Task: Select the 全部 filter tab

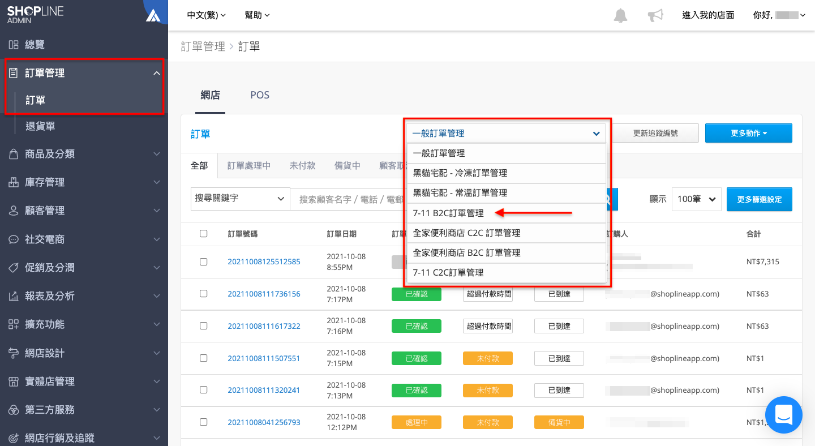Action: pyautogui.click(x=199, y=166)
